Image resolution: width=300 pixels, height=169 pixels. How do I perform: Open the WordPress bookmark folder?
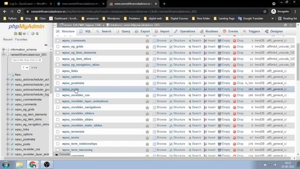pos(112,19)
